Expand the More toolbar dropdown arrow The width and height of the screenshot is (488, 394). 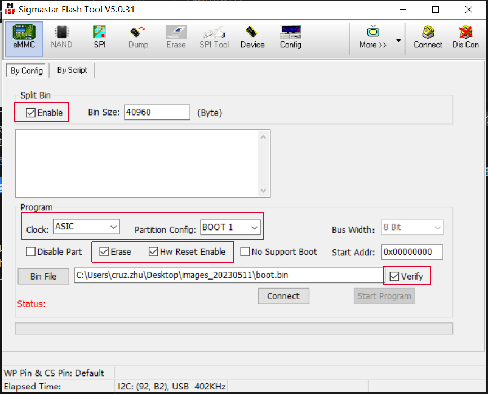click(x=398, y=40)
